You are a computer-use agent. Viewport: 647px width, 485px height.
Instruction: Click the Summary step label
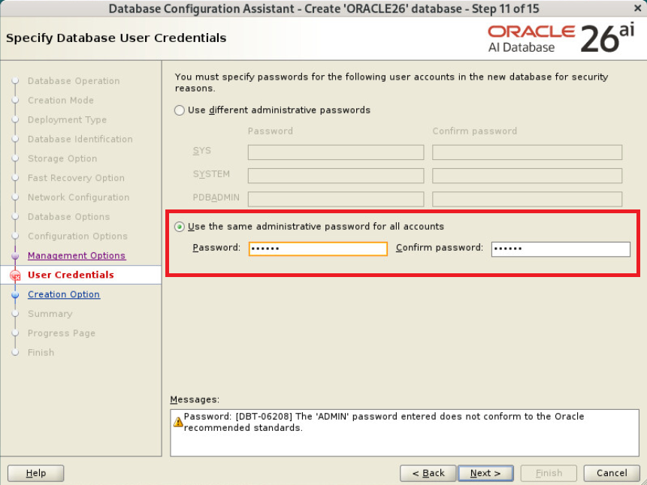[x=50, y=314]
